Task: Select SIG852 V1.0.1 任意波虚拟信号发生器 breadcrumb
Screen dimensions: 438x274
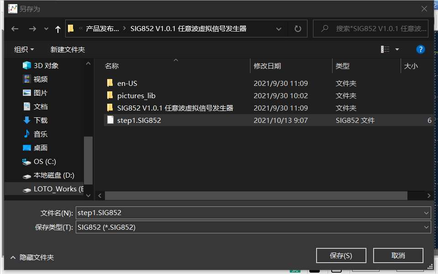Action: 188,28
